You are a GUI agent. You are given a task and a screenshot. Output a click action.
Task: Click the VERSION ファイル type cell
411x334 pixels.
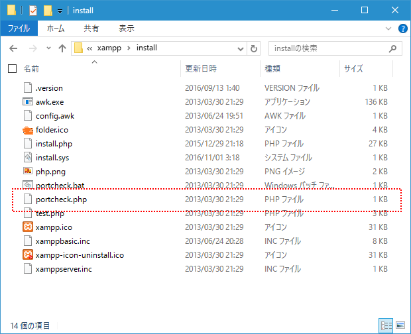(x=292, y=88)
